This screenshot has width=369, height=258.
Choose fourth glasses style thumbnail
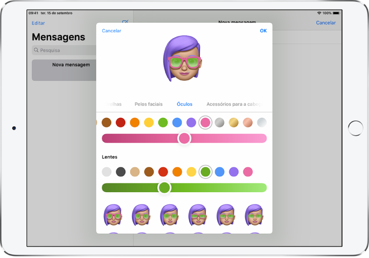click(198, 215)
